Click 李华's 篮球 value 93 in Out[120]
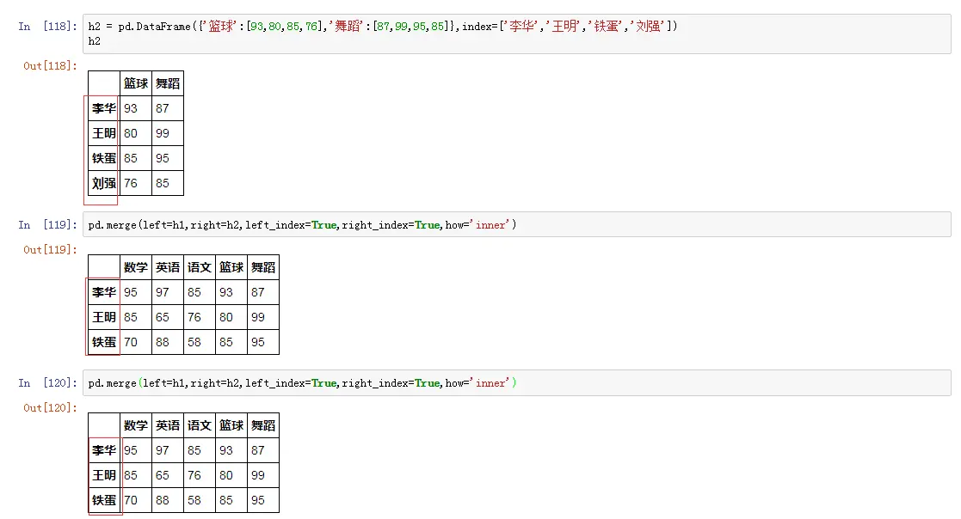 pyautogui.click(x=231, y=450)
